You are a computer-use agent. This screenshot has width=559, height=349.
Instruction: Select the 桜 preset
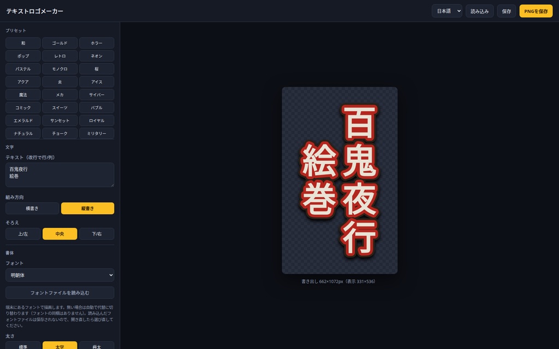tap(97, 69)
